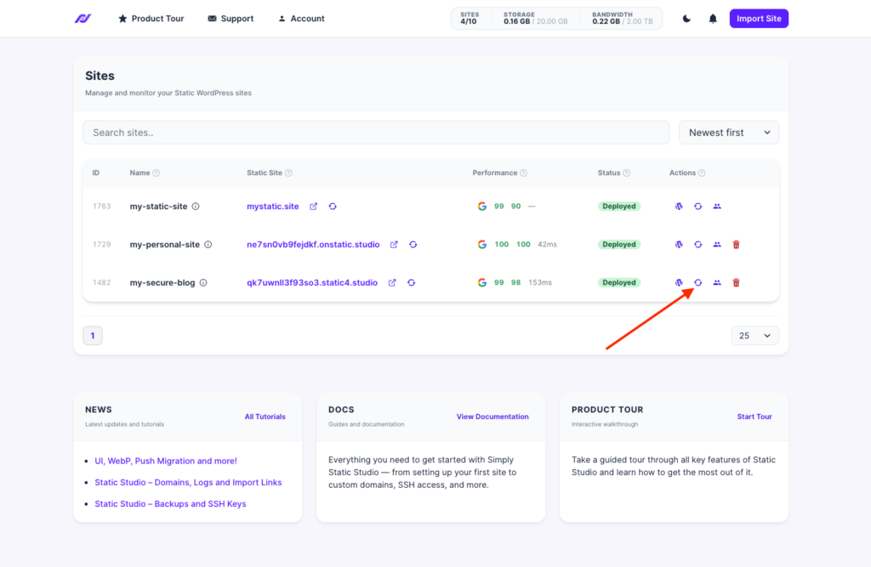
Task: Click the Performance column help icon
Action: coord(523,173)
